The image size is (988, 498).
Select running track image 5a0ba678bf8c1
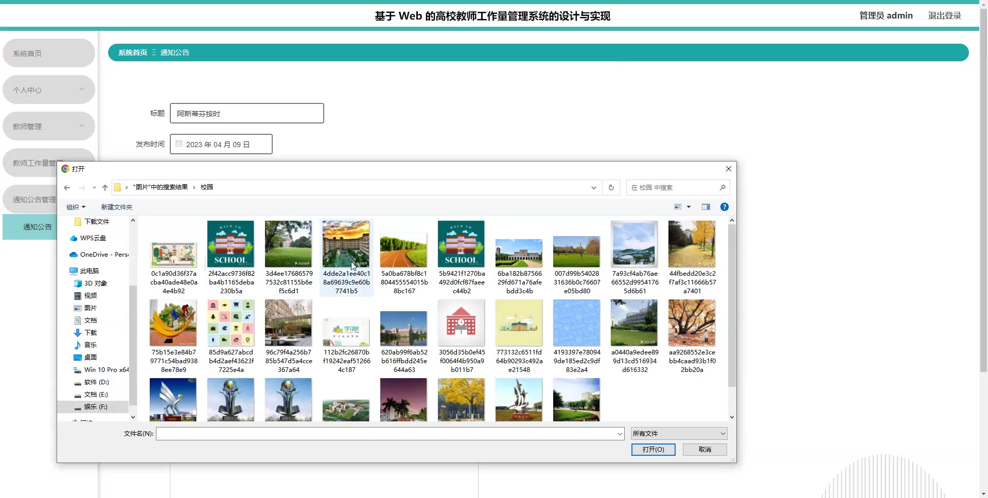click(x=403, y=250)
